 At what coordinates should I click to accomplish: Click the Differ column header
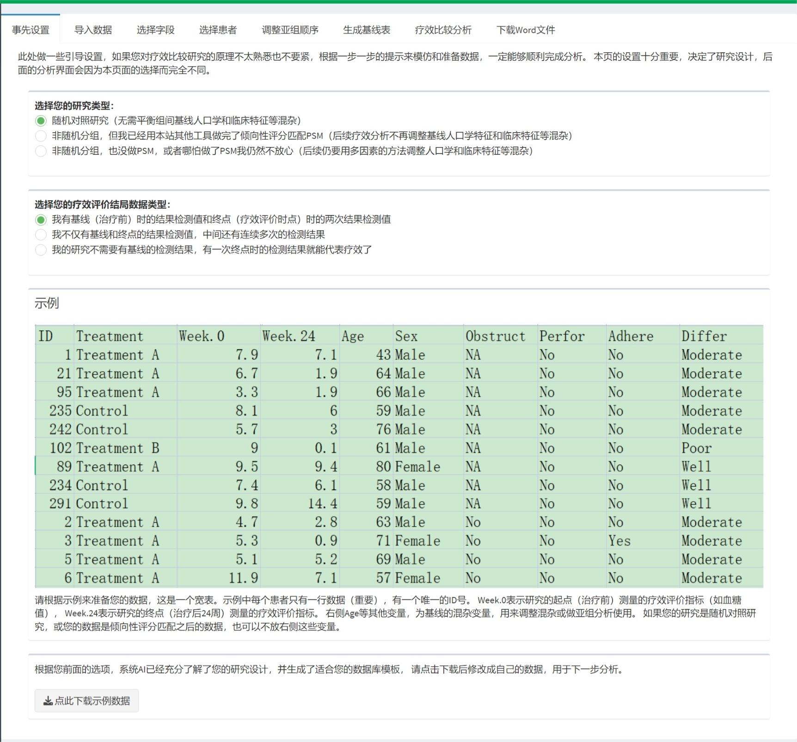[704, 336]
